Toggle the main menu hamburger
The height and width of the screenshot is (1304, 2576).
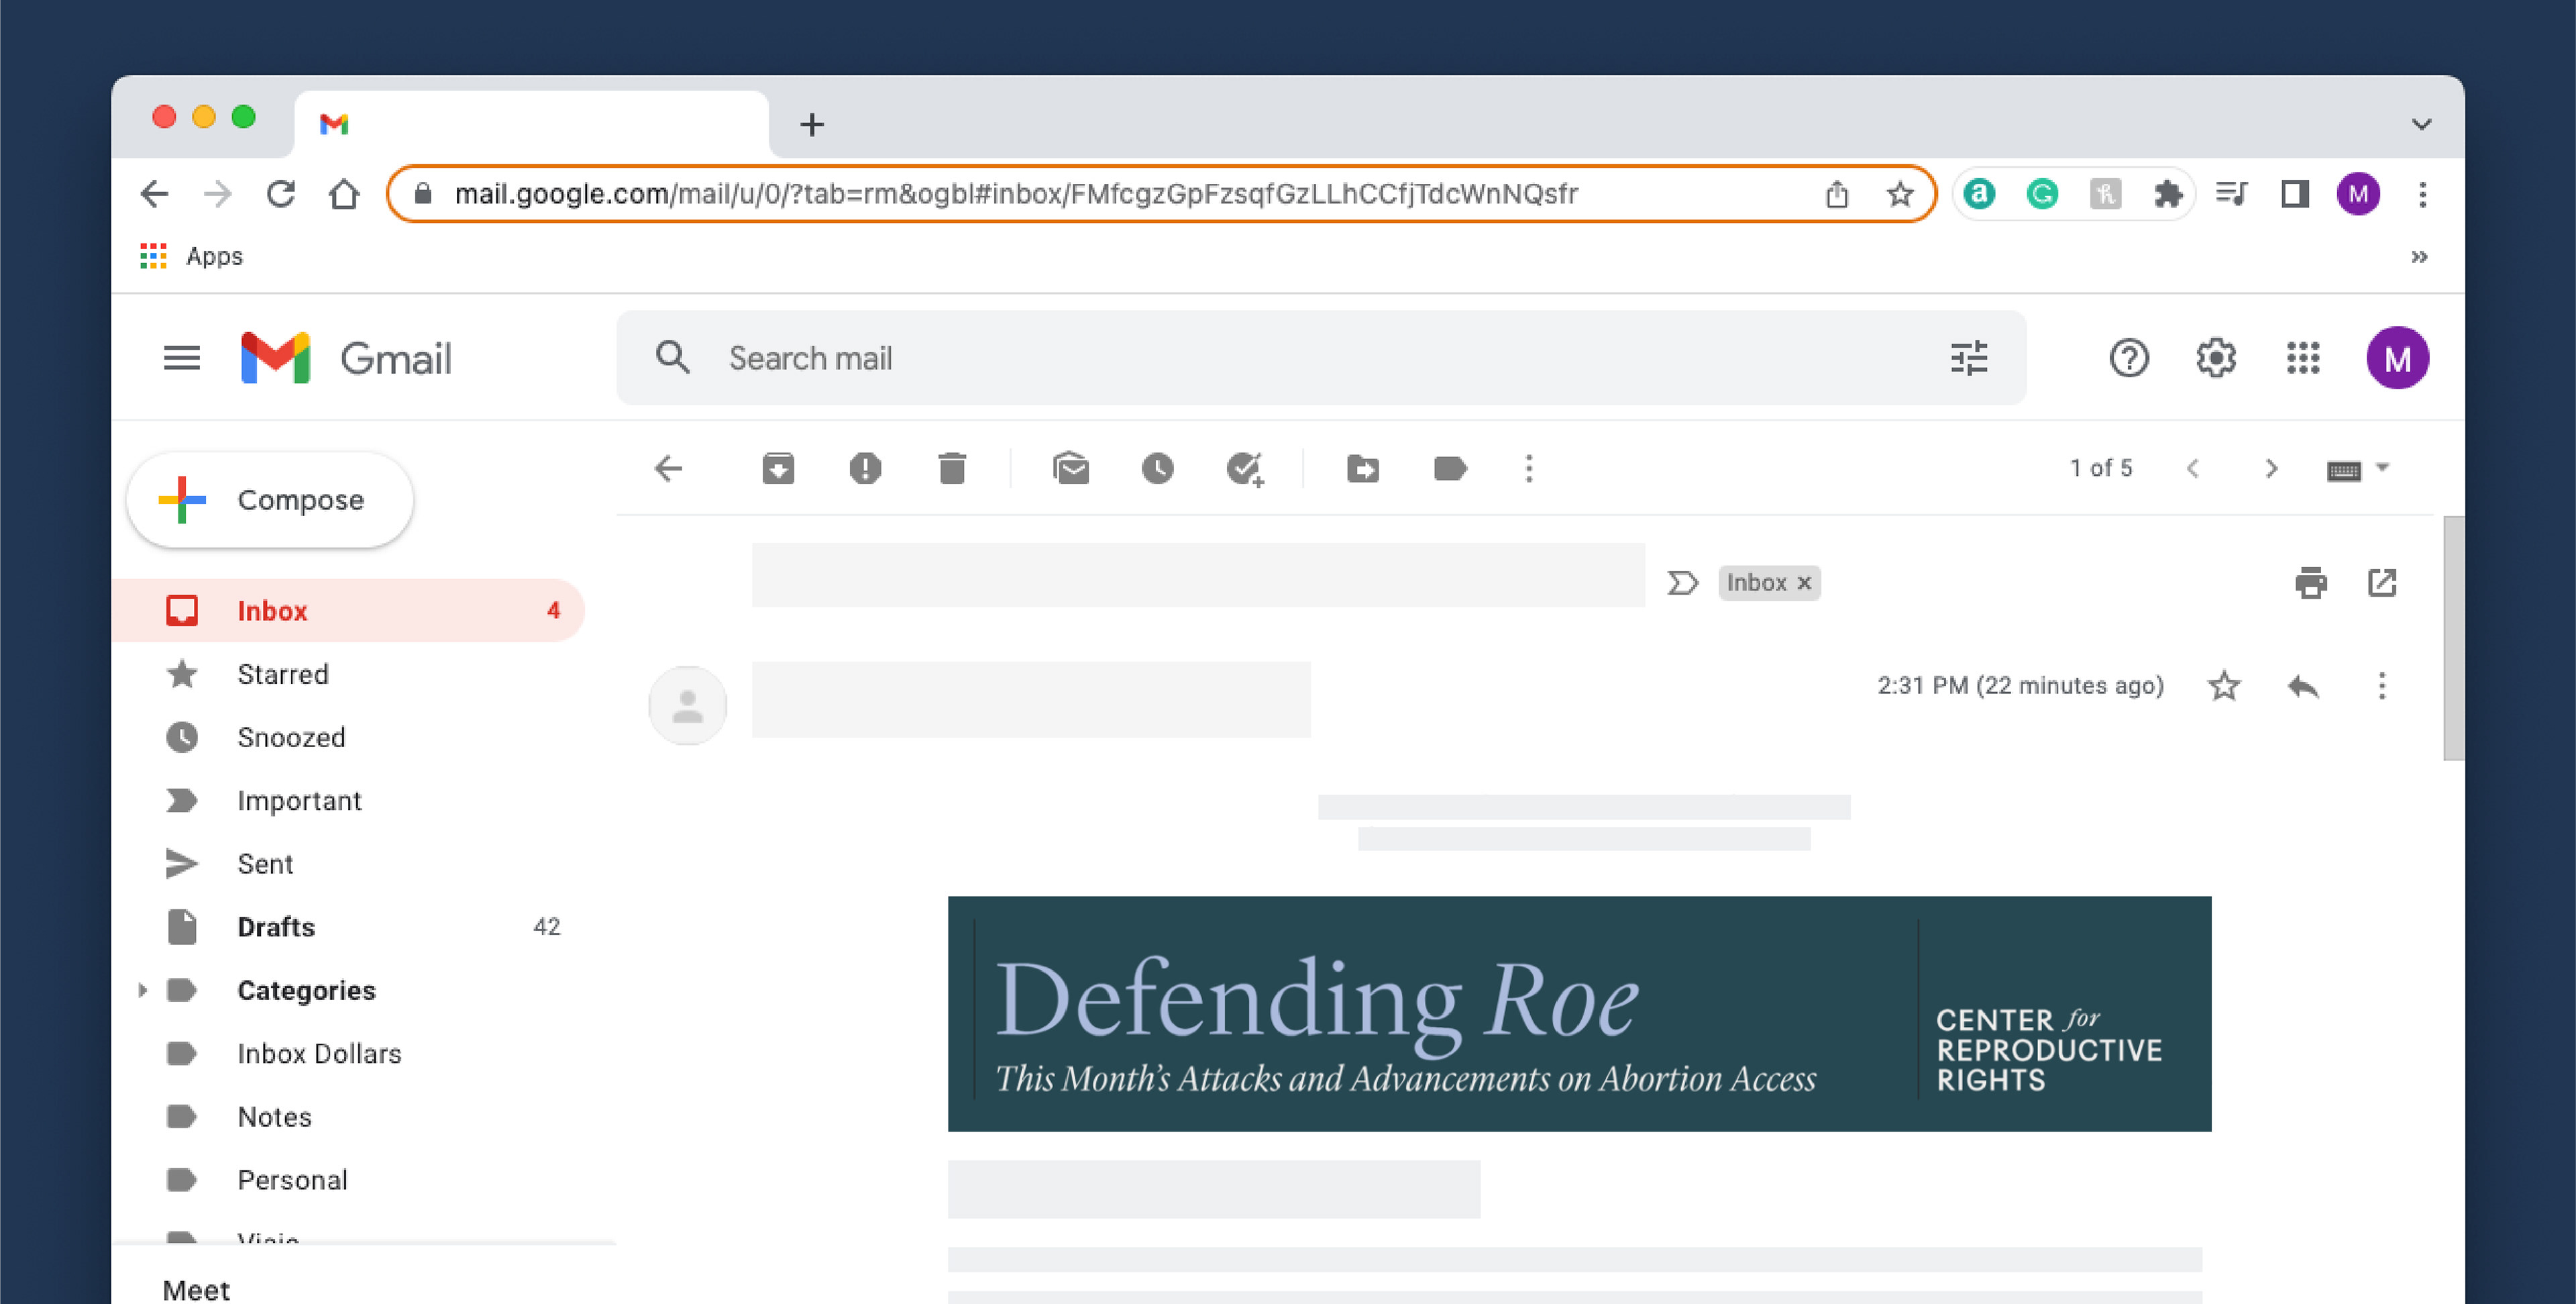click(182, 358)
